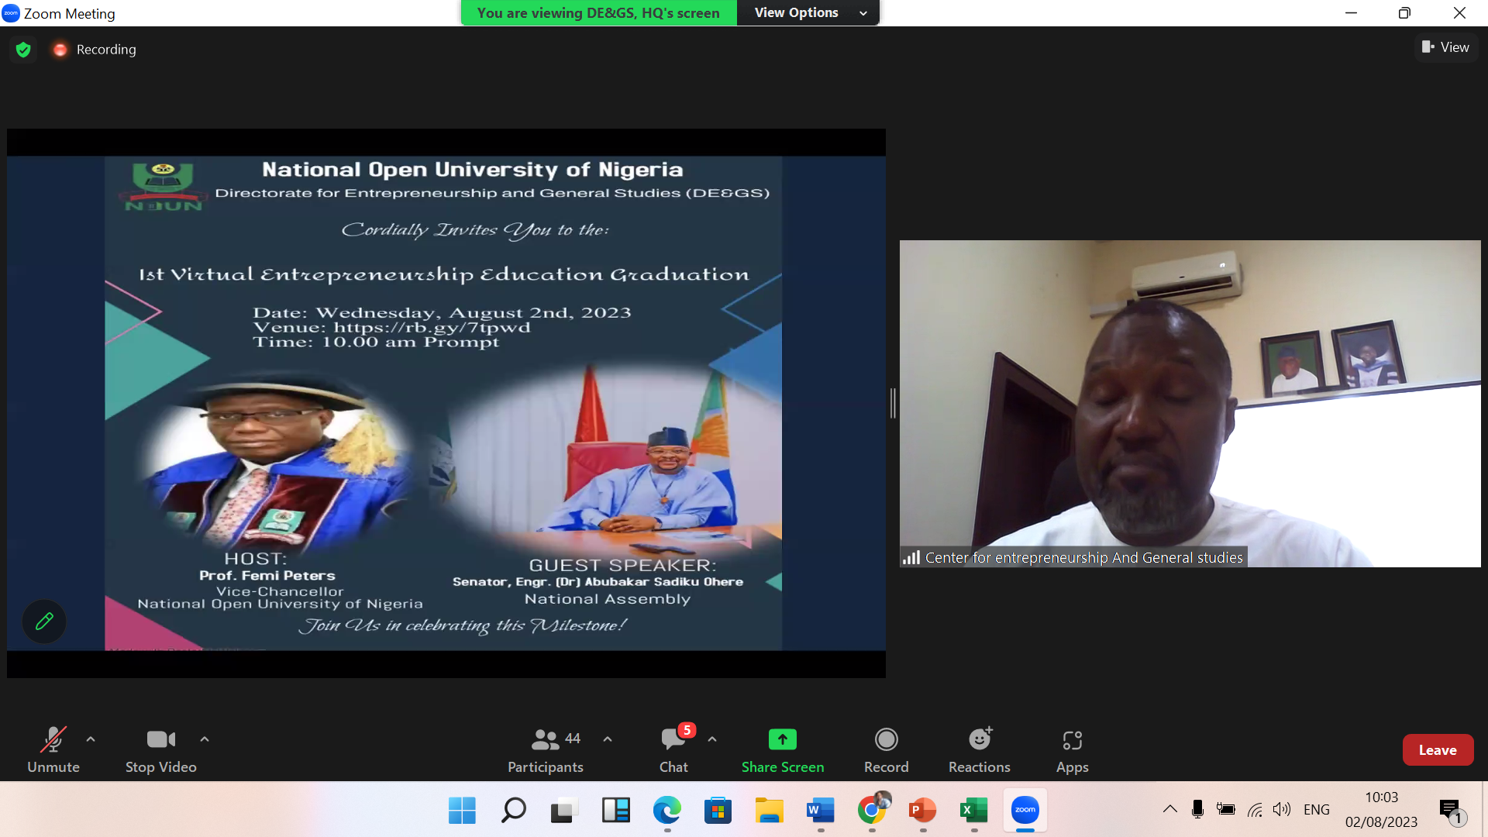This screenshot has height=837, width=1488.
Task: Click the Recording indicator
Action: pyautogui.click(x=95, y=50)
